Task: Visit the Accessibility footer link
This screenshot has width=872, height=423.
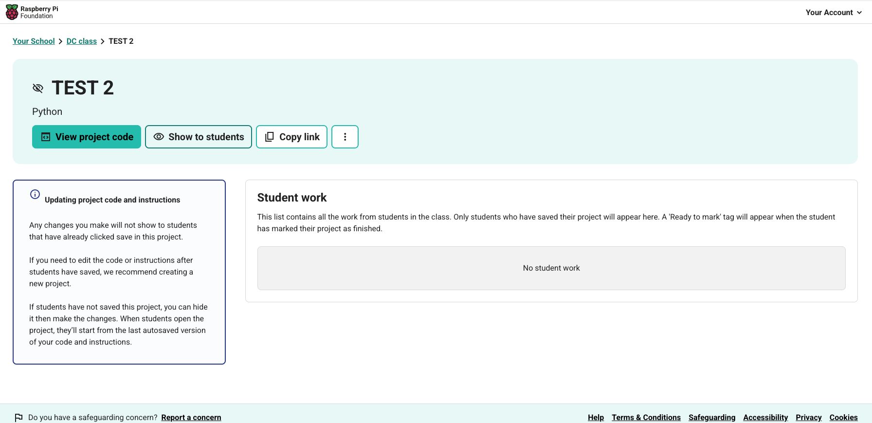Action: 765,418
